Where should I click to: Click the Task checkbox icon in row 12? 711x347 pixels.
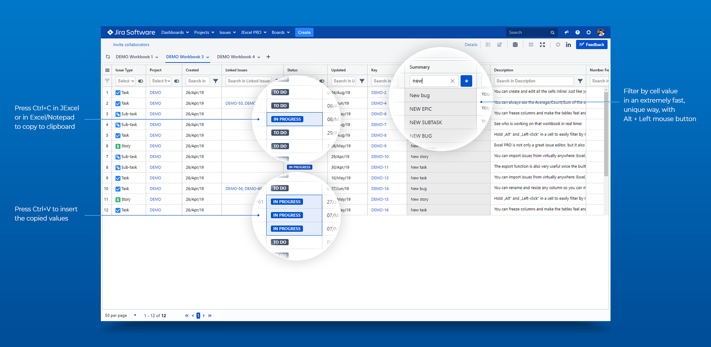pos(118,210)
